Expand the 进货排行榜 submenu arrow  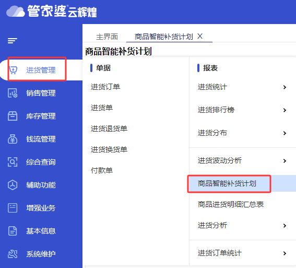coord(285,110)
